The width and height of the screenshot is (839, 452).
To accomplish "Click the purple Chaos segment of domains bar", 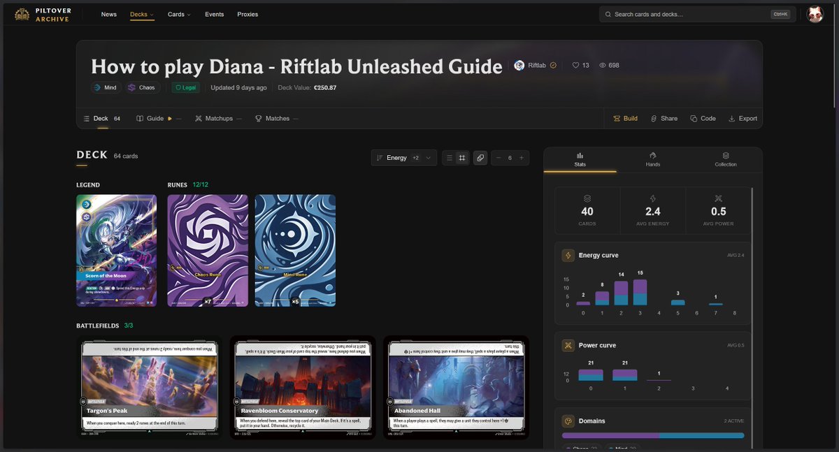I will click(610, 435).
